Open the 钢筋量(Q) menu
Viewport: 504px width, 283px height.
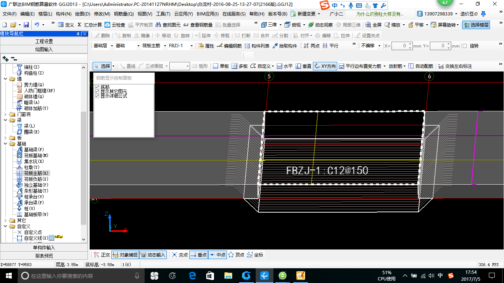[x=124, y=14]
